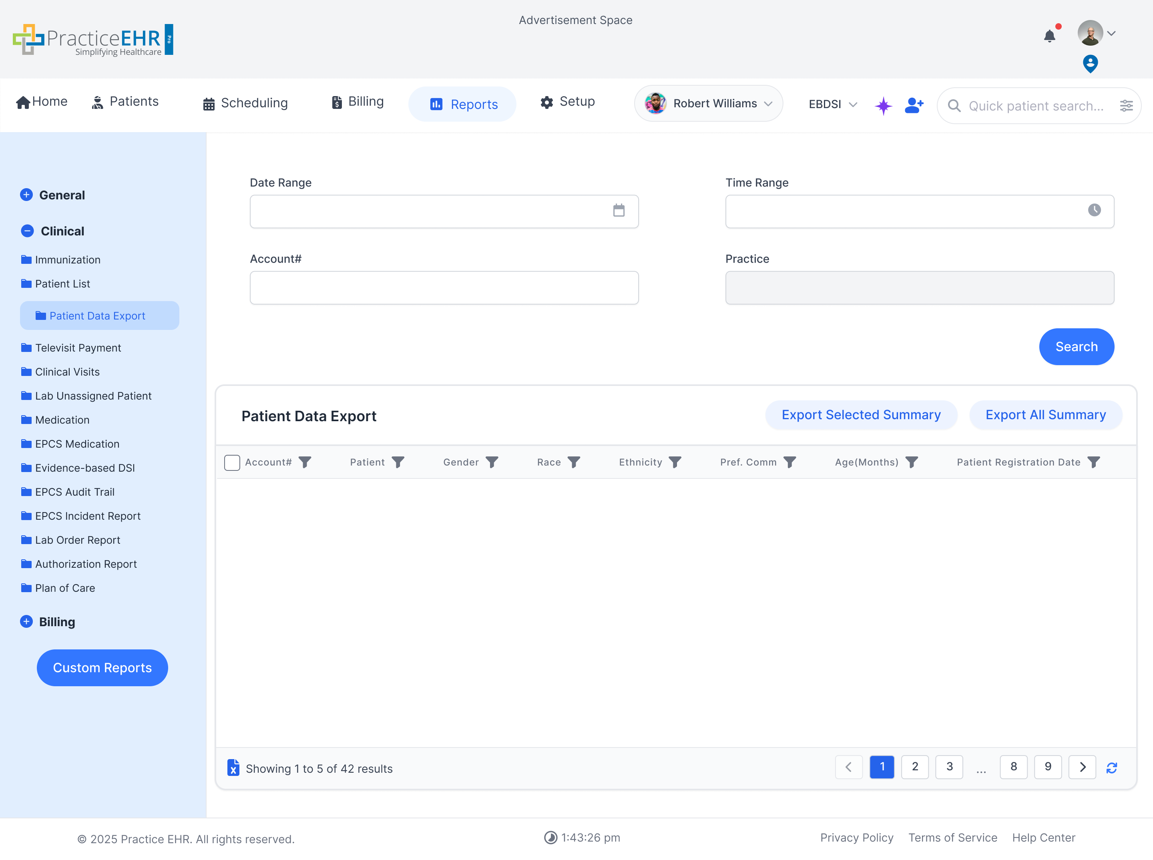Open the Gender column filter funnel
The height and width of the screenshot is (860, 1153).
(493, 462)
